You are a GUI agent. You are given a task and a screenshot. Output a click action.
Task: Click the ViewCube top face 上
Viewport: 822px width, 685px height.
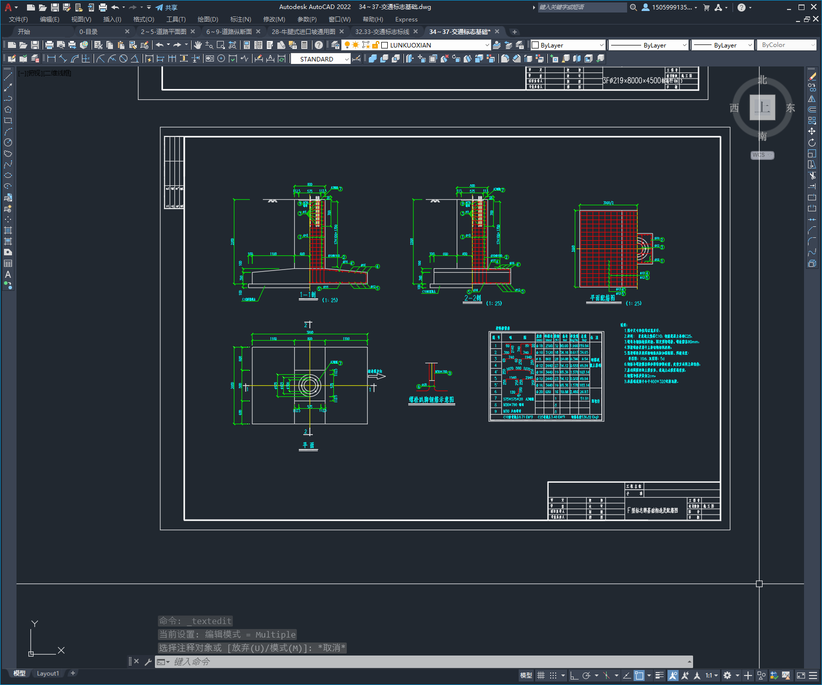pyautogui.click(x=763, y=107)
